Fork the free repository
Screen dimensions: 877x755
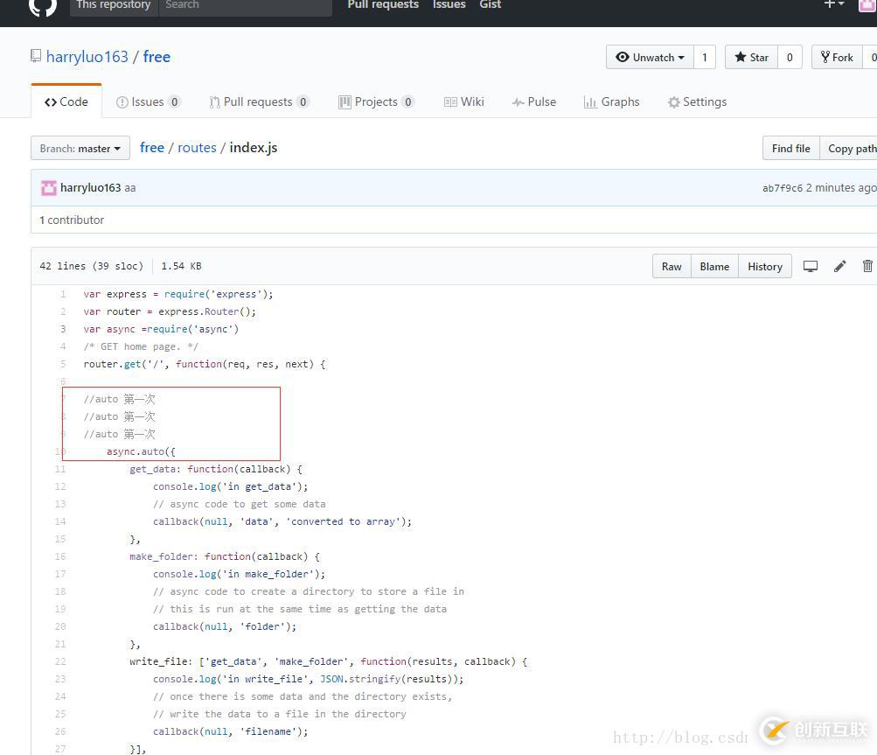pos(836,57)
